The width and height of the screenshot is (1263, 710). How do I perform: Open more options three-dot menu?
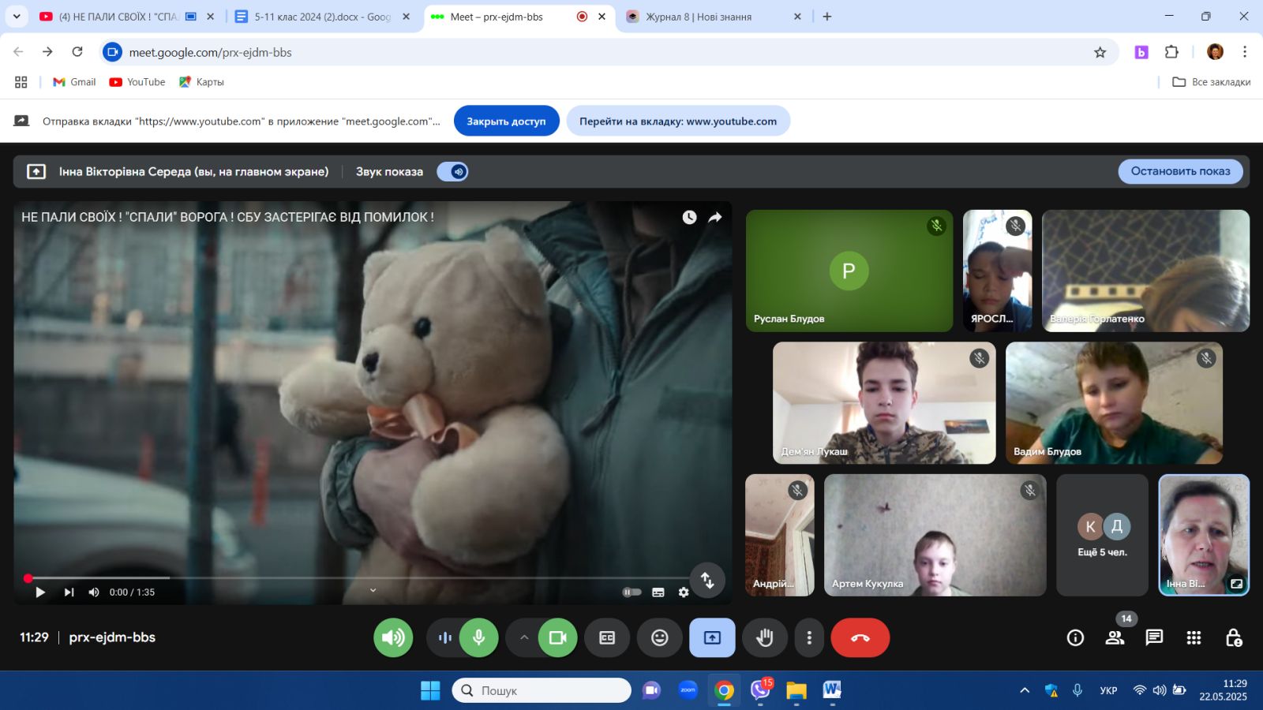click(x=808, y=637)
